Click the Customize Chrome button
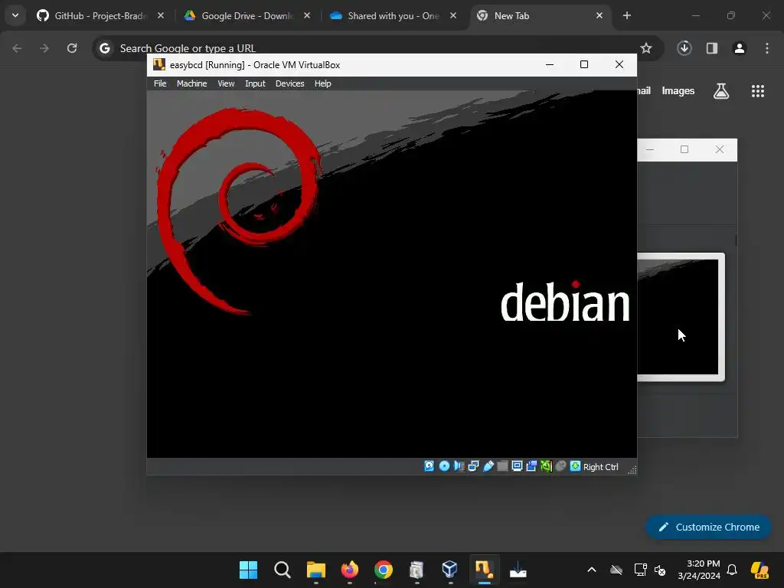The height and width of the screenshot is (588, 784). [x=708, y=527]
